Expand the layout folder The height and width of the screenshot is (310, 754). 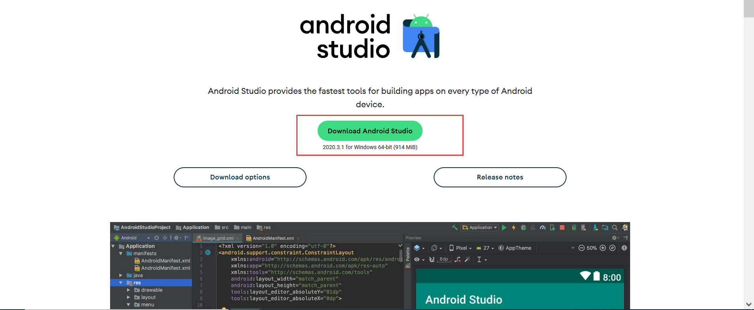128,297
